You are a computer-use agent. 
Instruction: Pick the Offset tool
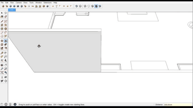point(6,48)
